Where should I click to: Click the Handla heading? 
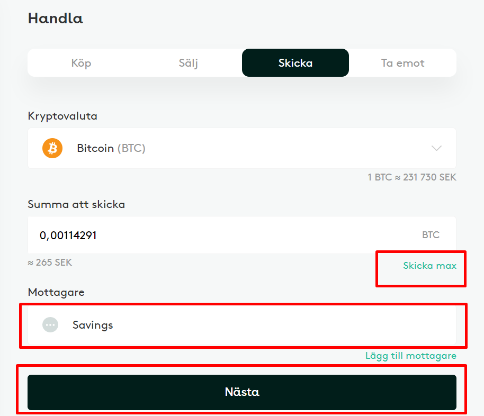[x=55, y=19]
